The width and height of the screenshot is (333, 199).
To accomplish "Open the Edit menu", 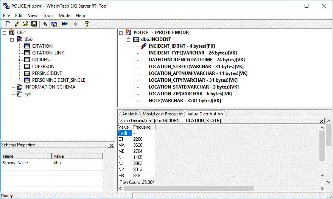I will click(19, 16).
